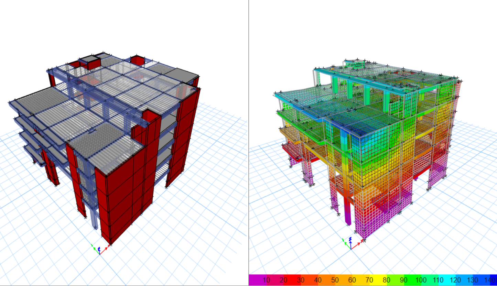Viewport: 497px width, 286px height.
Task: Click the XYZ axis triad in the left view
Action: pos(101,249)
